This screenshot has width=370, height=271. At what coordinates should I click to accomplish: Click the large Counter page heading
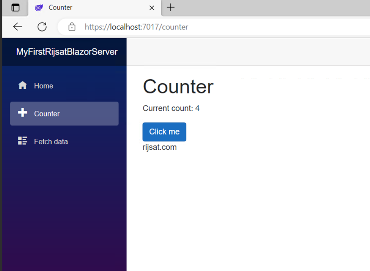pos(178,86)
